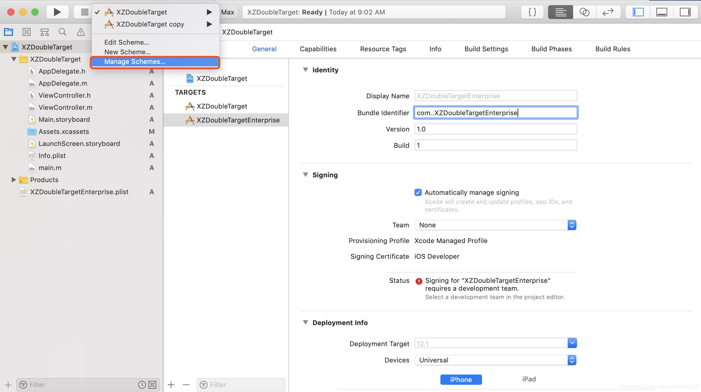Open the Team dropdown set to None
The image size is (701, 392).
point(495,225)
